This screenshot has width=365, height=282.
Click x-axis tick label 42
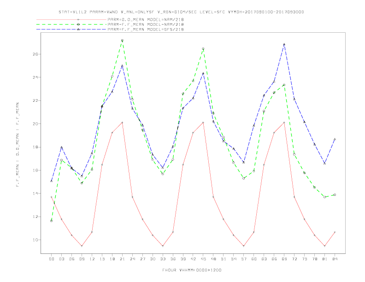point(193,259)
